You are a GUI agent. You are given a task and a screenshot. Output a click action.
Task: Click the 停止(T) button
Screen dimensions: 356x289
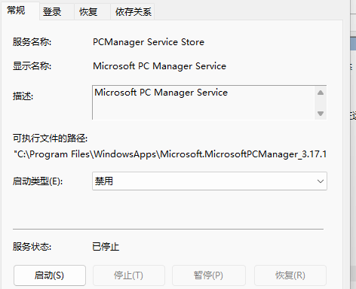click(129, 275)
